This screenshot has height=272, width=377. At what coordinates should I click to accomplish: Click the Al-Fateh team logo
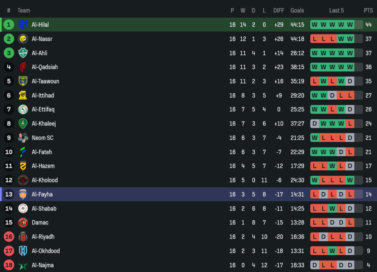tap(23, 152)
